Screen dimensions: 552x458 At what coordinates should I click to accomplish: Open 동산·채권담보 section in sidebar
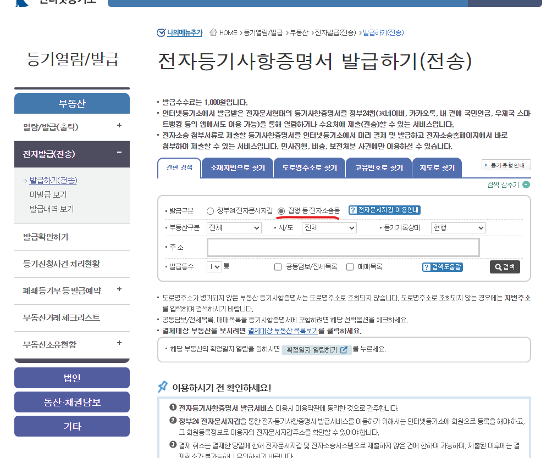coord(72,402)
